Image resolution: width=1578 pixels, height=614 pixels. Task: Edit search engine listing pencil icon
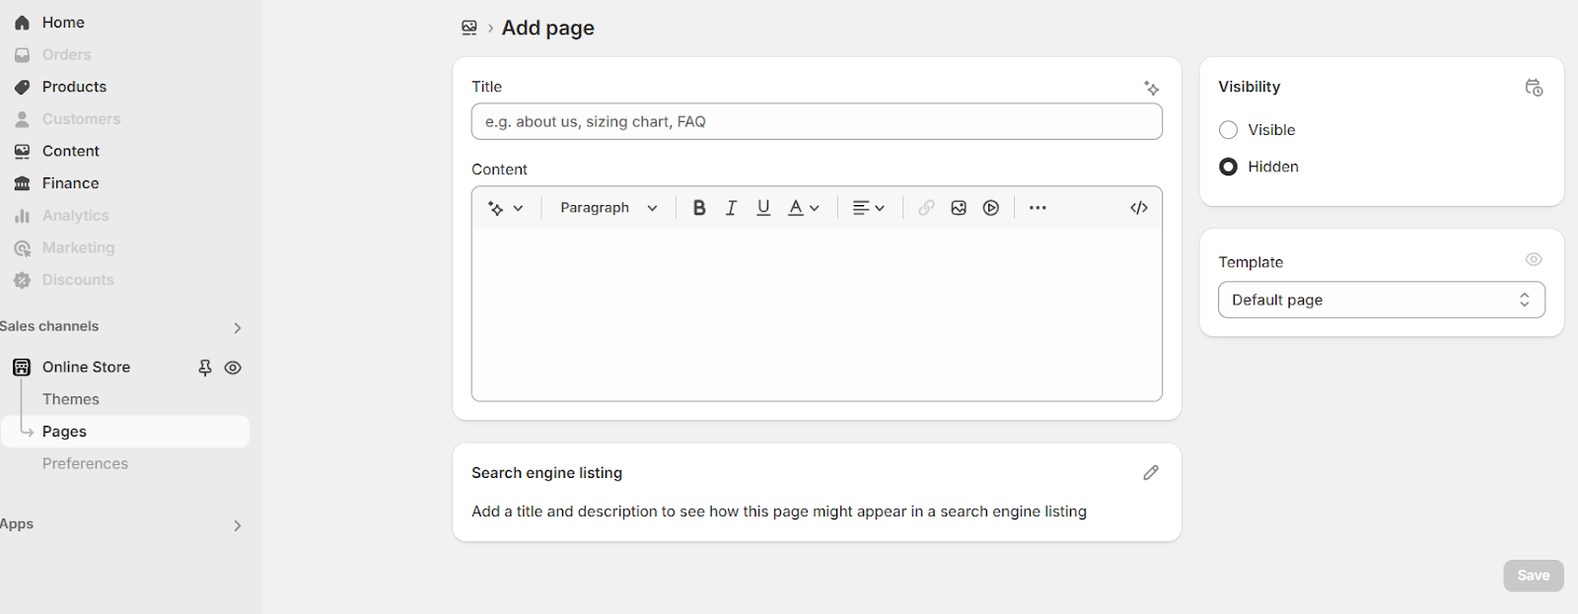1151,473
